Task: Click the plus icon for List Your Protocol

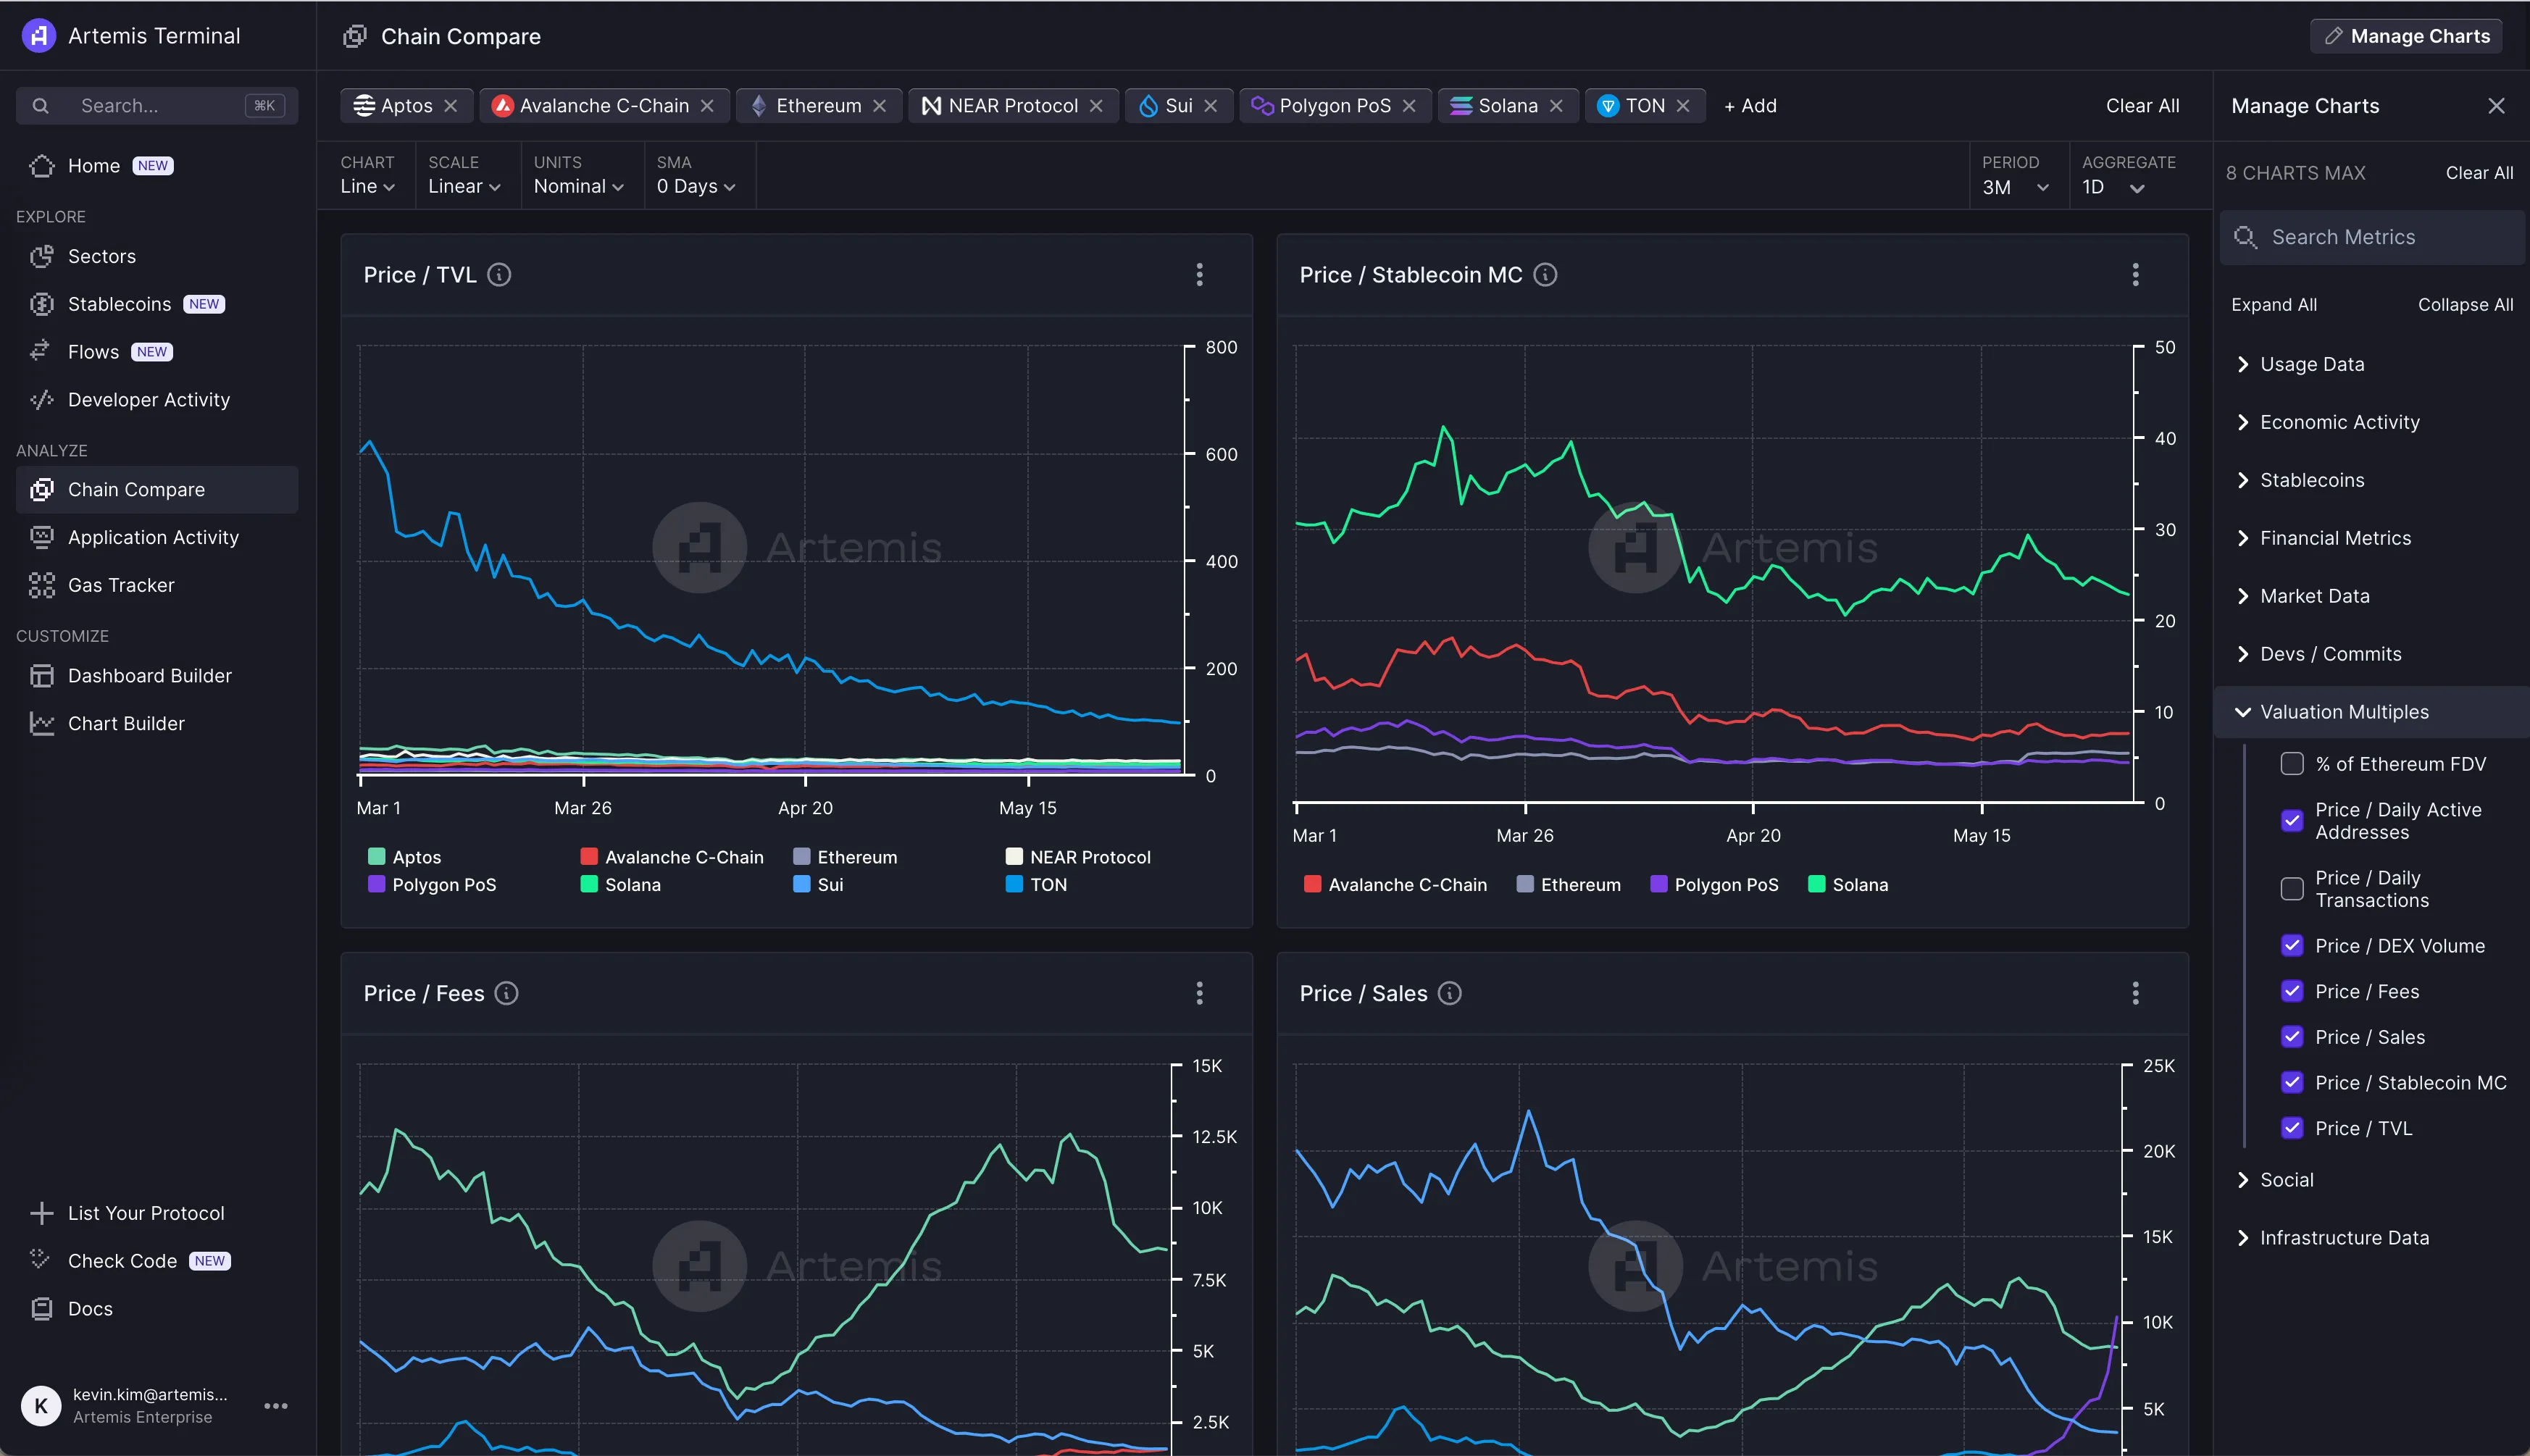Action: point(42,1213)
